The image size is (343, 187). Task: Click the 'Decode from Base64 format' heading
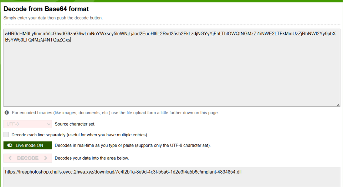[46, 9]
